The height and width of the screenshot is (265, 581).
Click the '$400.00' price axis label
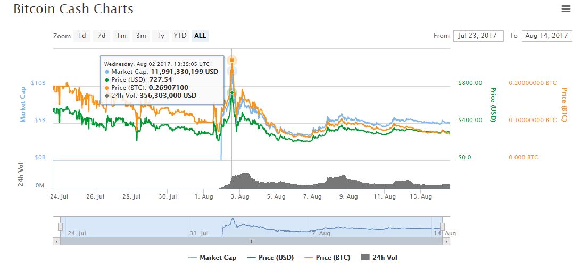(x=470, y=120)
